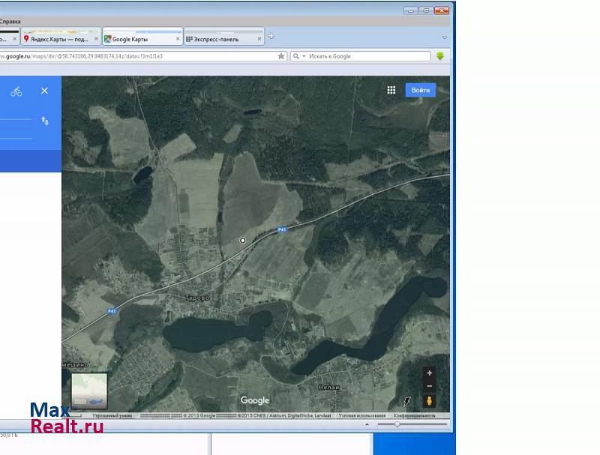The width and height of the screenshot is (600, 455).
Task: Adjust the page zoom slider
Action: (x=397, y=424)
